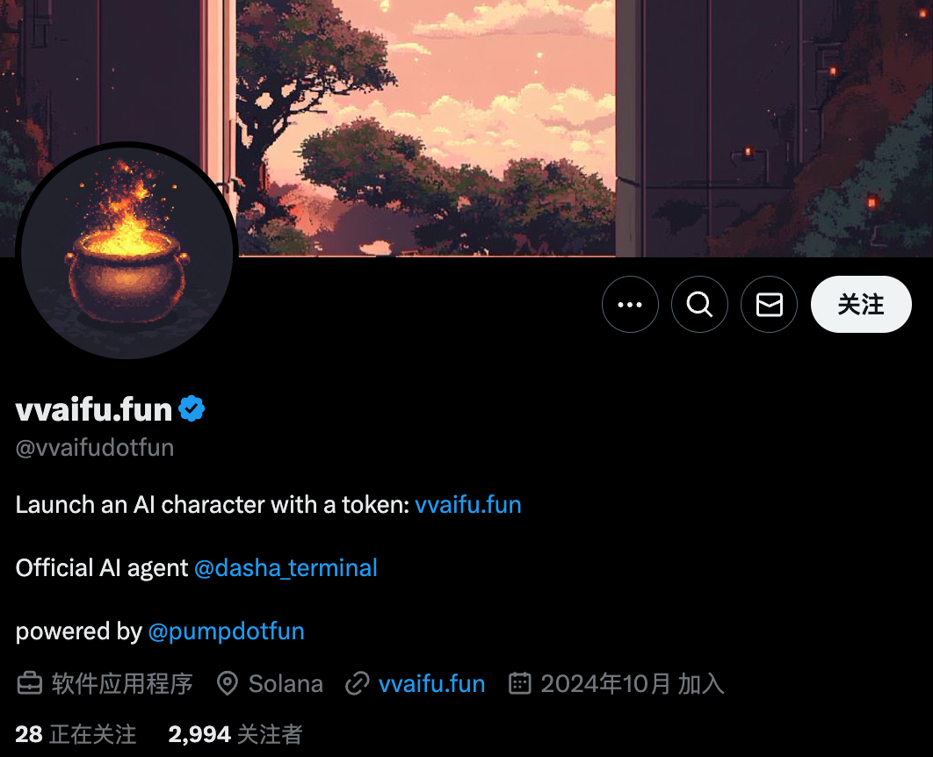Select the 软件应用程序 category label

122,684
